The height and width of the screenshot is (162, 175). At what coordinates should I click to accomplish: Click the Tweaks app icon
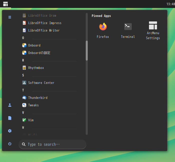coord(24,105)
